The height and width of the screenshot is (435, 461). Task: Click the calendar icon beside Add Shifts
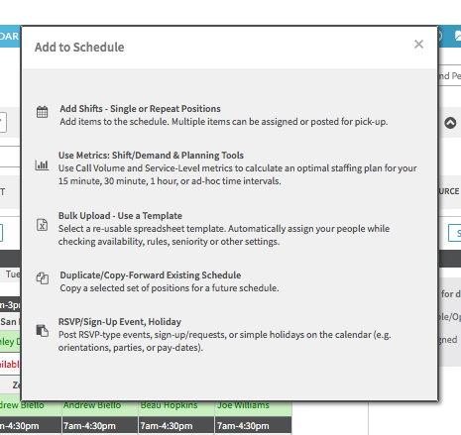(x=42, y=112)
